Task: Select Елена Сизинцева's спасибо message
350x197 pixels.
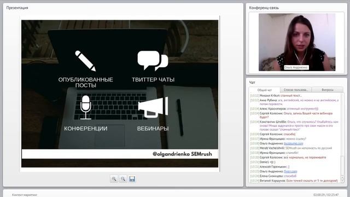Action: [273, 176]
